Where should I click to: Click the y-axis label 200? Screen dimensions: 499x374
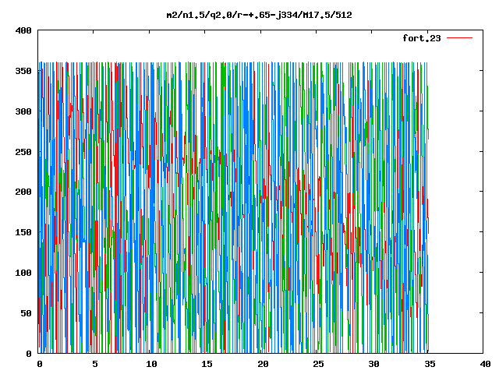point(23,192)
